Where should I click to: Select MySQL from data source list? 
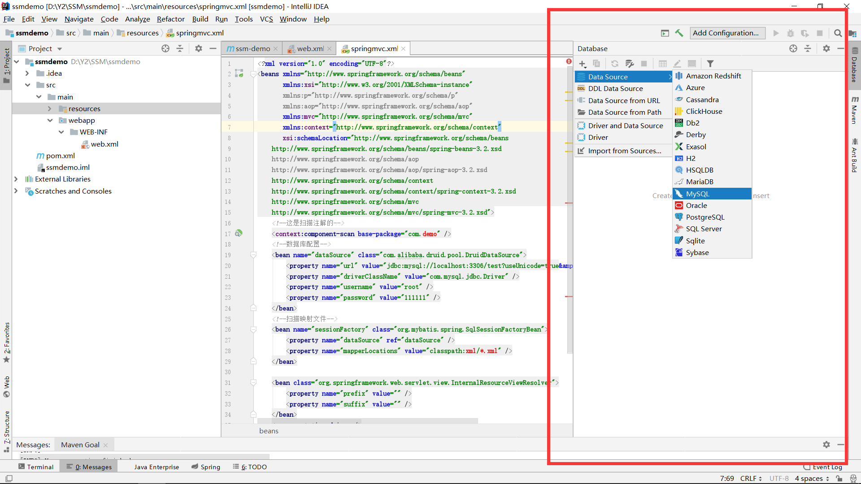(697, 194)
